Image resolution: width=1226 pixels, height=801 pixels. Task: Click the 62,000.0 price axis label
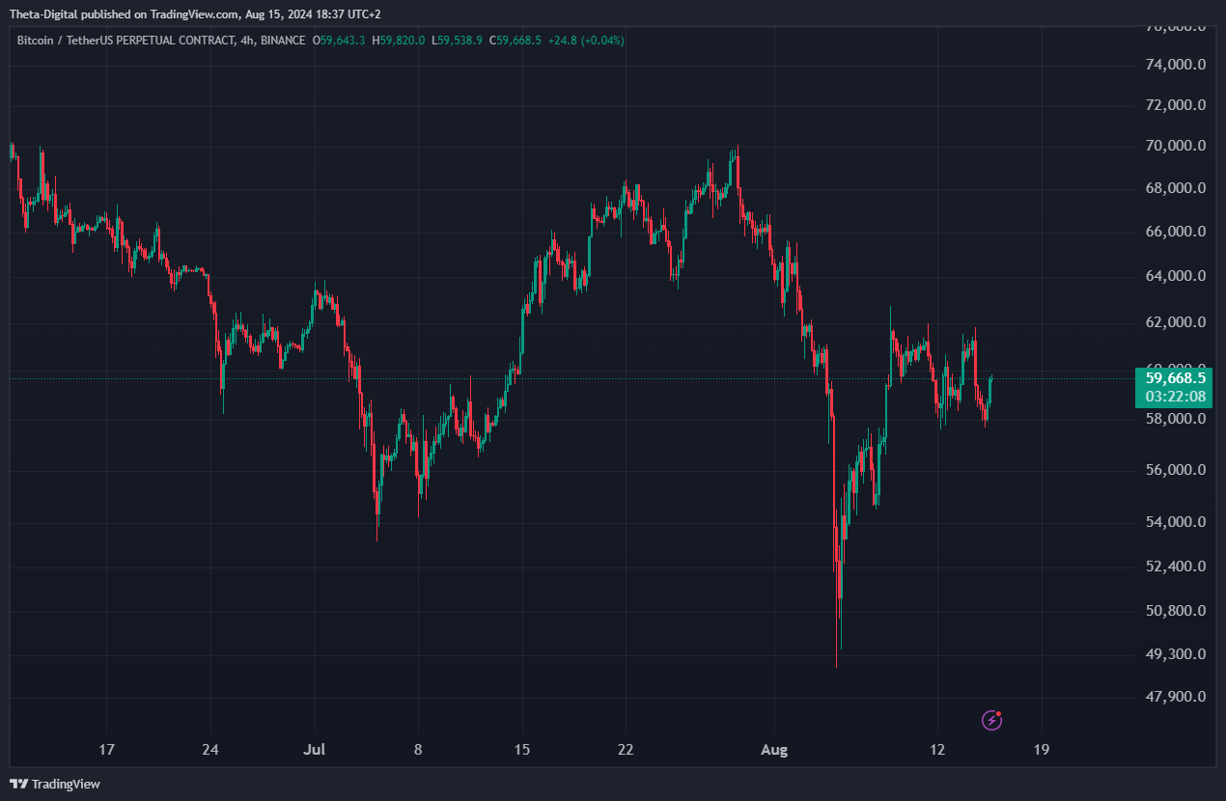tap(1174, 322)
